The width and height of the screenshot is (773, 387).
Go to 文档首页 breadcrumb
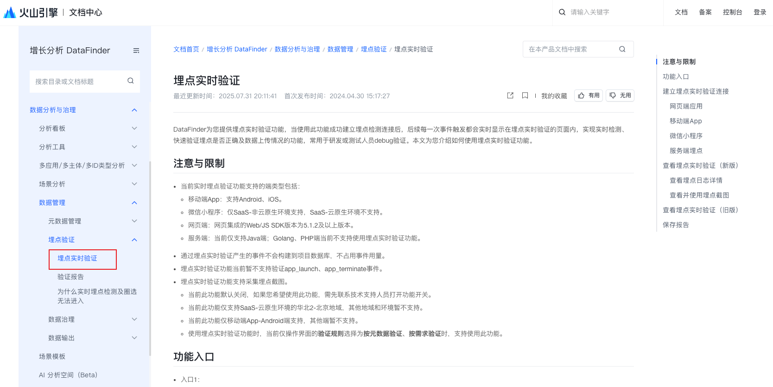[186, 49]
